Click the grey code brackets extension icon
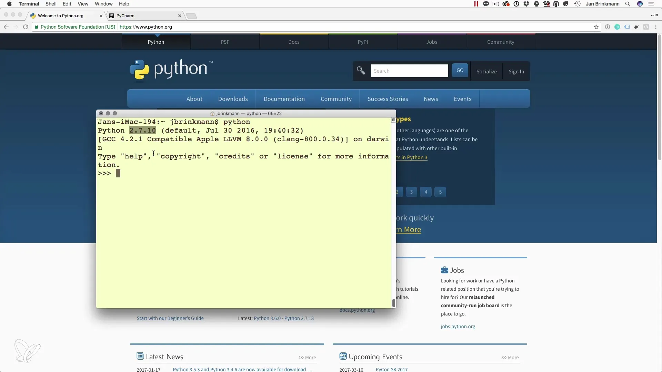Viewport: 662px width, 372px height. pos(646,27)
